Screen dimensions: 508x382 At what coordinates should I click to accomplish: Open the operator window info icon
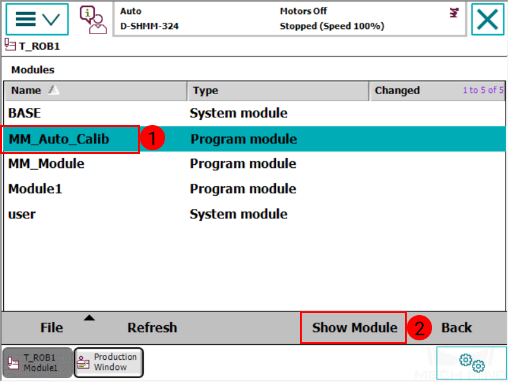(x=93, y=20)
